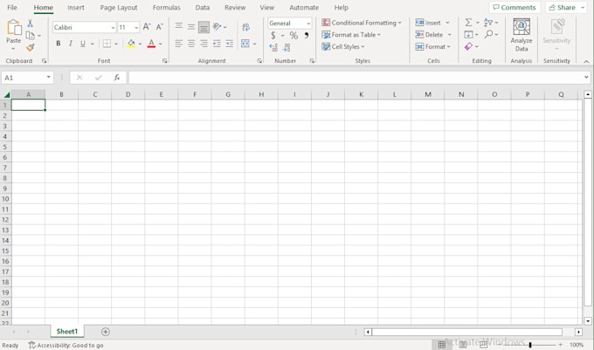The height and width of the screenshot is (350, 594).
Task: Open the File menu
Action: tap(12, 8)
